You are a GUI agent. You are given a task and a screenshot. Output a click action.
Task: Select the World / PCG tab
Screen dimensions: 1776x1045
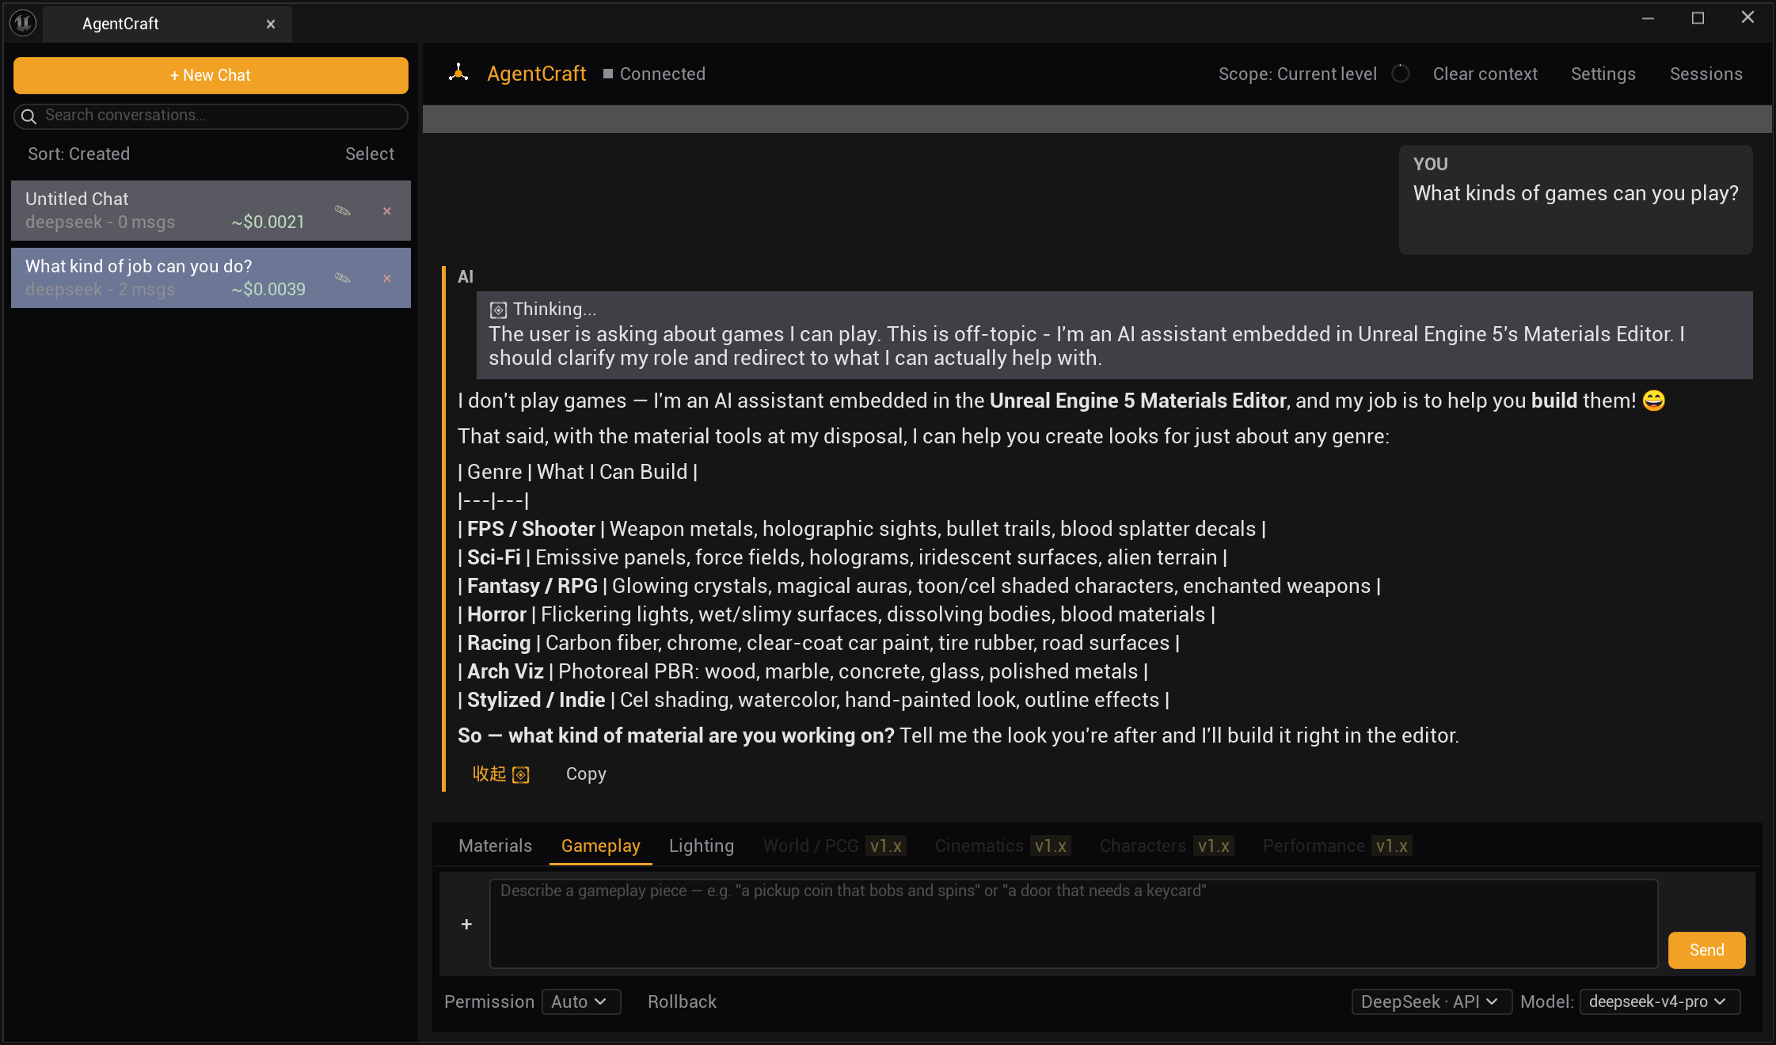pos(834,845)
